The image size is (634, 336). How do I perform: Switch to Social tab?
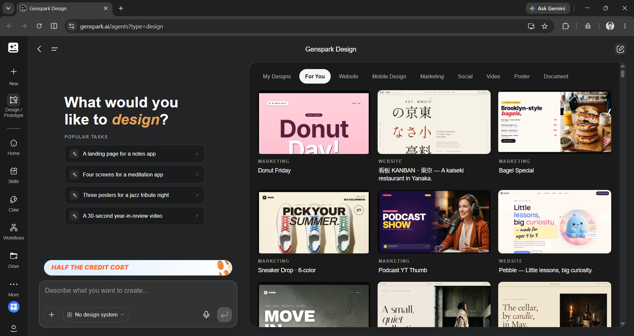click(x=465, y=76)
